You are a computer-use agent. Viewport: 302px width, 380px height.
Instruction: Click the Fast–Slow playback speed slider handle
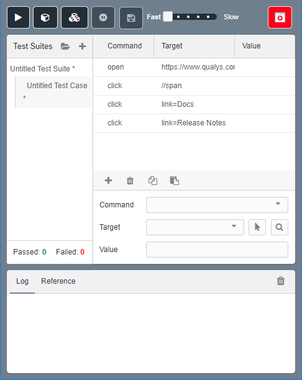coord(168,17)
